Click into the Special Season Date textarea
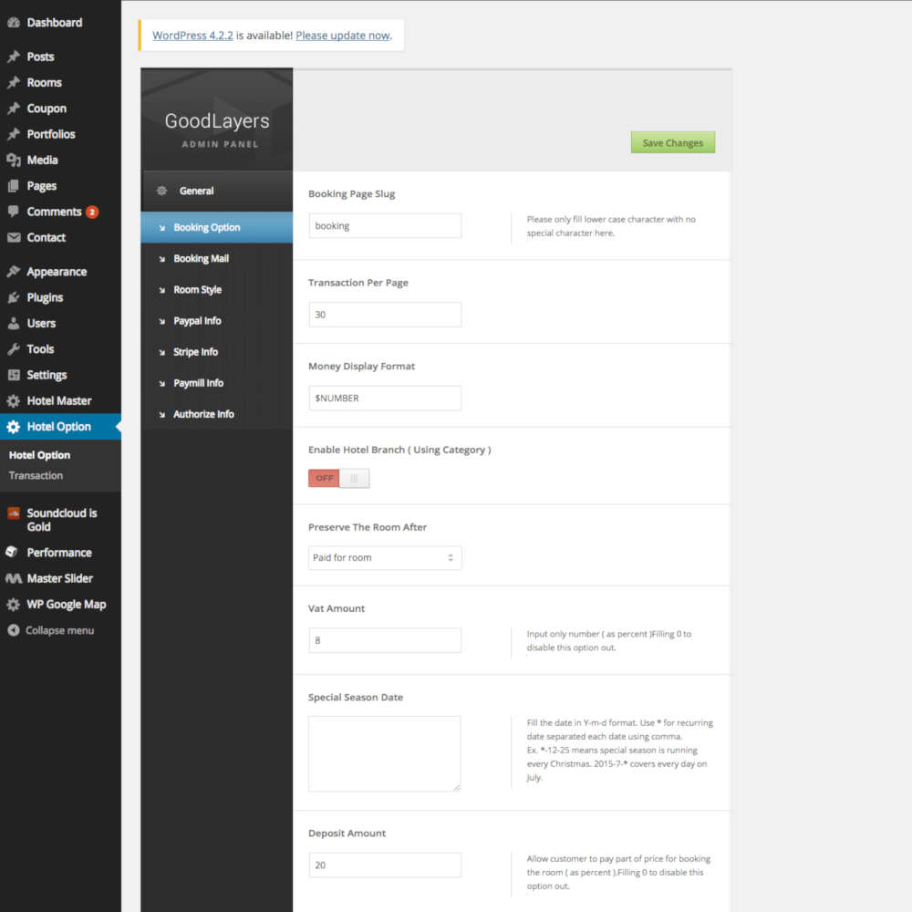 click(x=384, y=753)
